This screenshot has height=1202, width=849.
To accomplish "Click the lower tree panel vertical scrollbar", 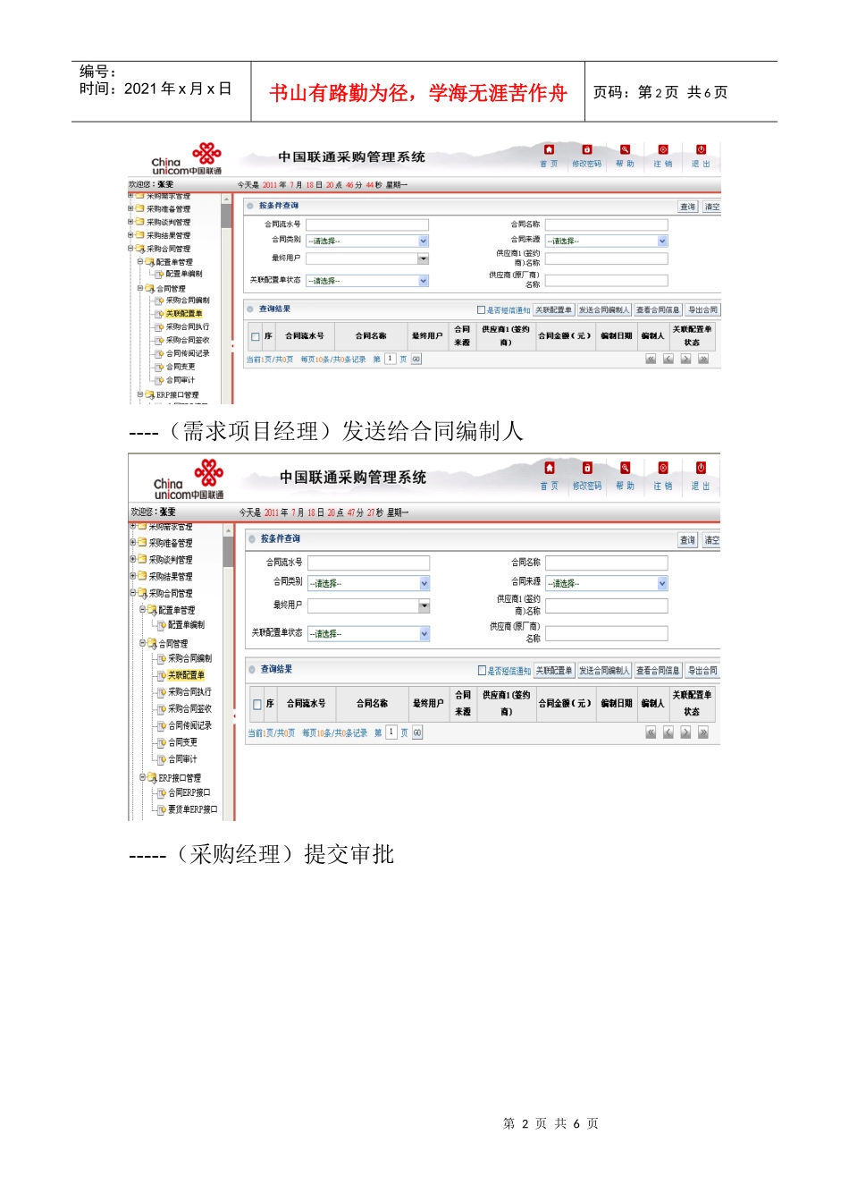I will [228, 673].
